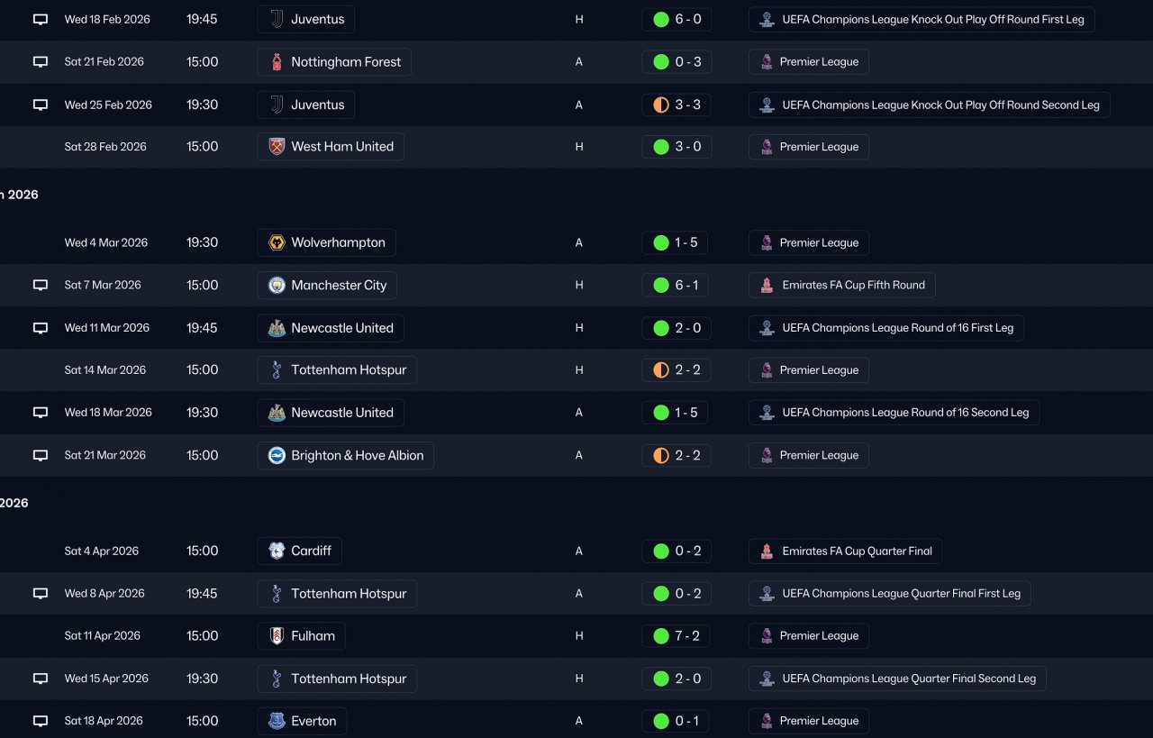Click the TV icon for 18 Feb Juventus match

pyautogui.click(x=41, y=19)
